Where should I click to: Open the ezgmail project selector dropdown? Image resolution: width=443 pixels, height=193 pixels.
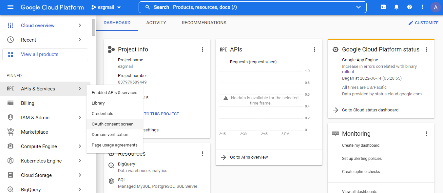(106, 7)
